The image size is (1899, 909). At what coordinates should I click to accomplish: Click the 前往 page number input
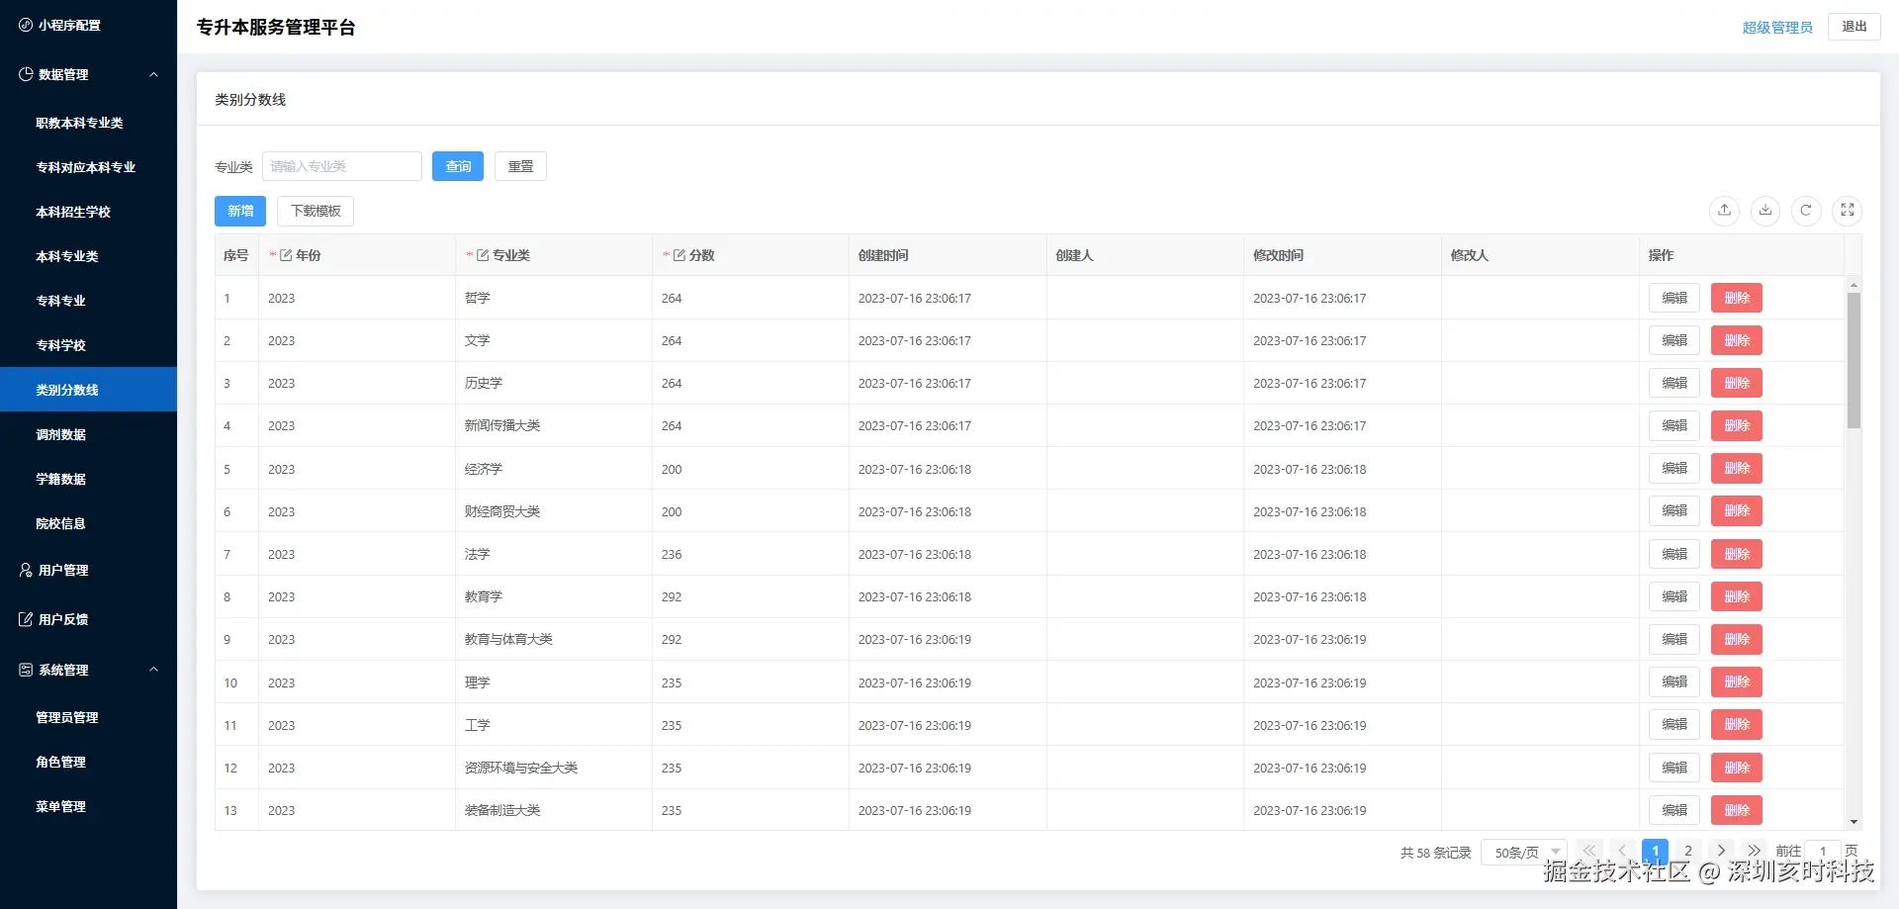point(1823,852)
